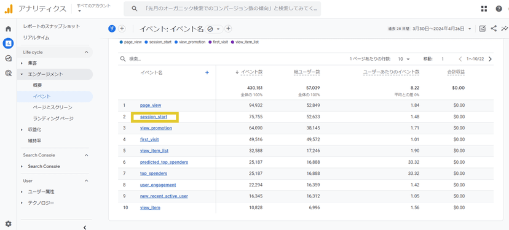This screenshot has width=509, height=230.
Task: Open レポートのスナップショット
Action: click(x=51, y=26)
